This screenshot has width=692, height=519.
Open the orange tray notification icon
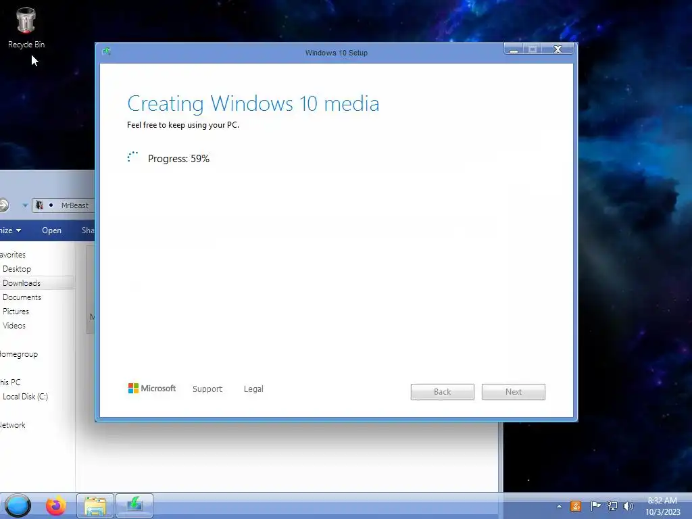576,506
